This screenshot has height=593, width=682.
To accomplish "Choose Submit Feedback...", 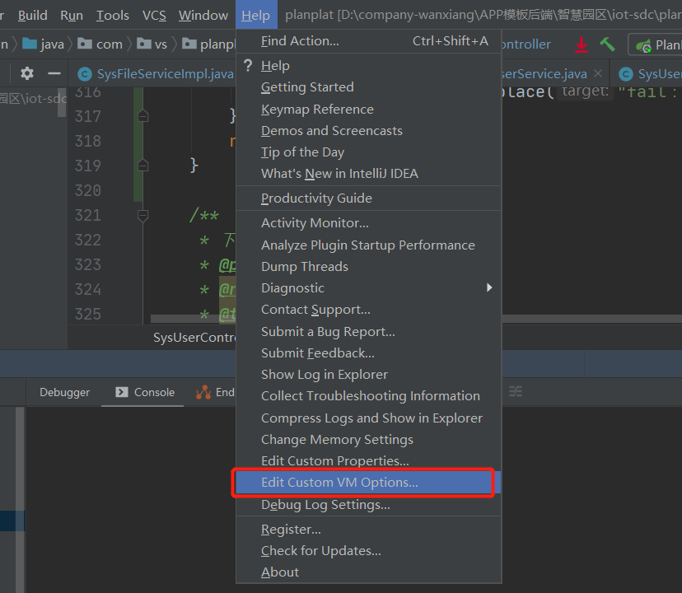I will tap(368, 353).
